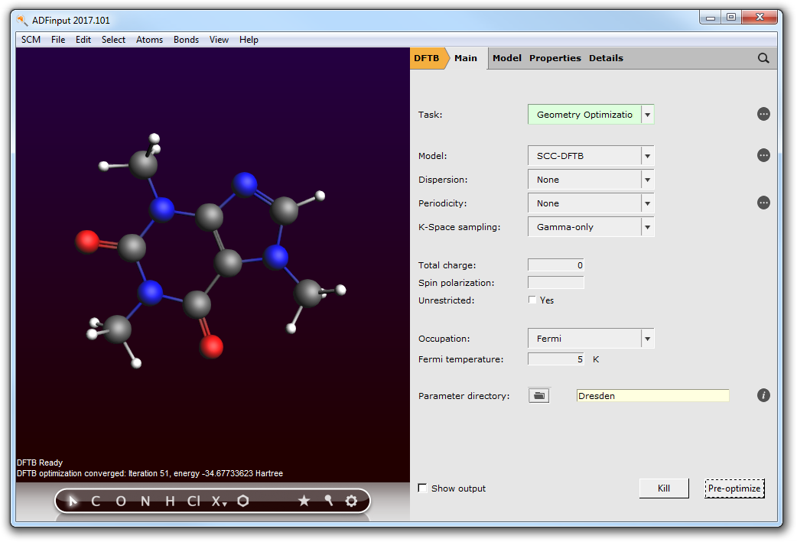This screenshot has height=542, width=797.
Task: Open the Select menu
Action: click(113, 40)
